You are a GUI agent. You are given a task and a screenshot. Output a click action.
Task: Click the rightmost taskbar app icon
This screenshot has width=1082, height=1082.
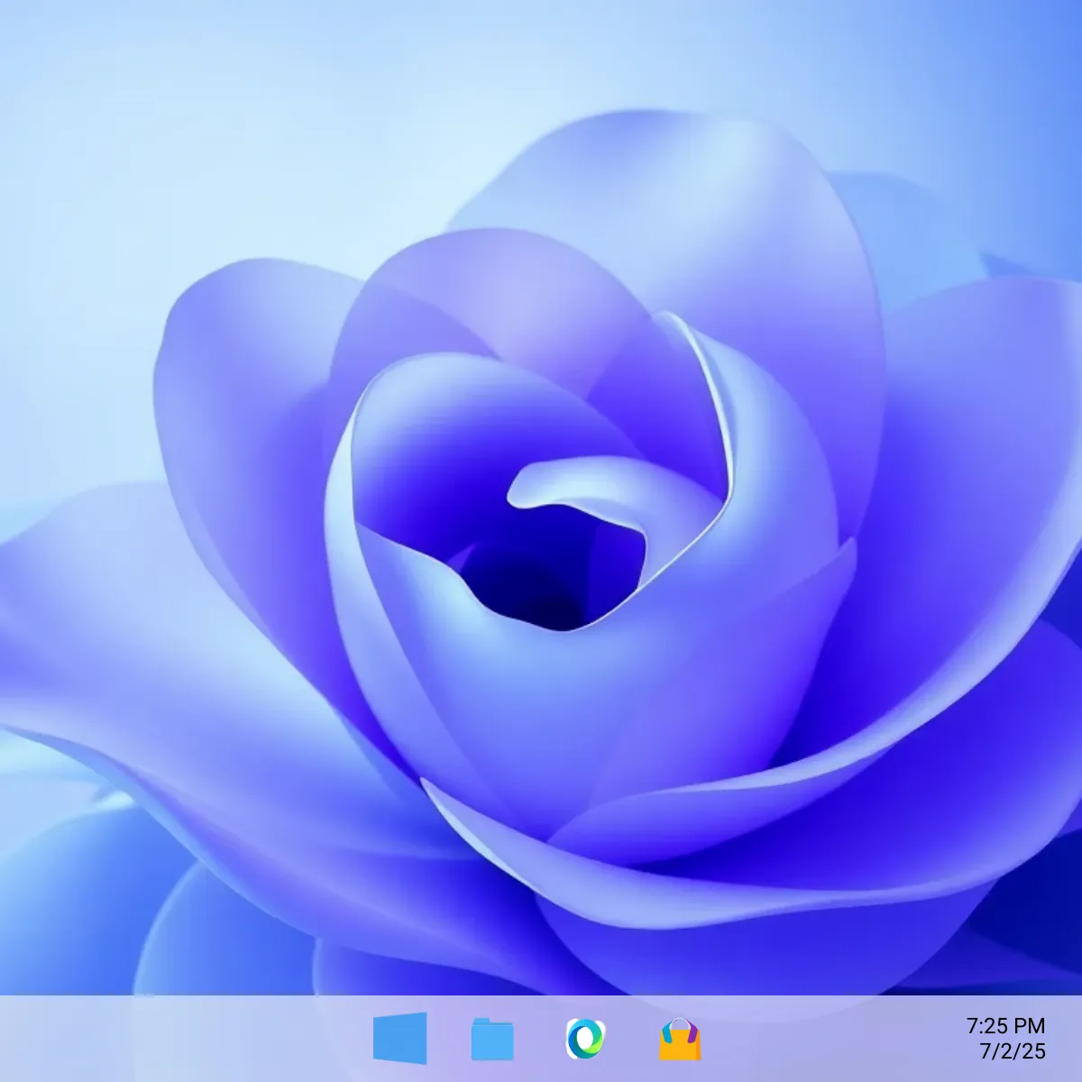[680, 1039]
